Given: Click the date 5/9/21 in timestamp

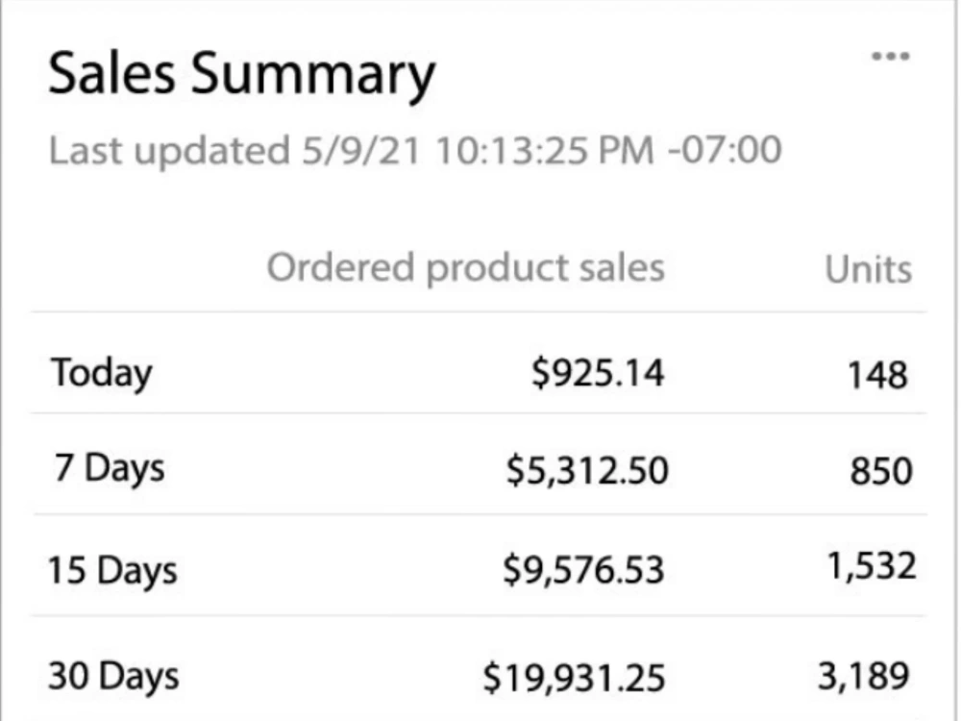Looking at the screenshot, I should coord(361,150).
